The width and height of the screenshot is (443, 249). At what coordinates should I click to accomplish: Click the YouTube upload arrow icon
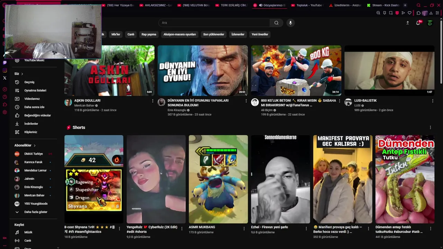[407, 23]
